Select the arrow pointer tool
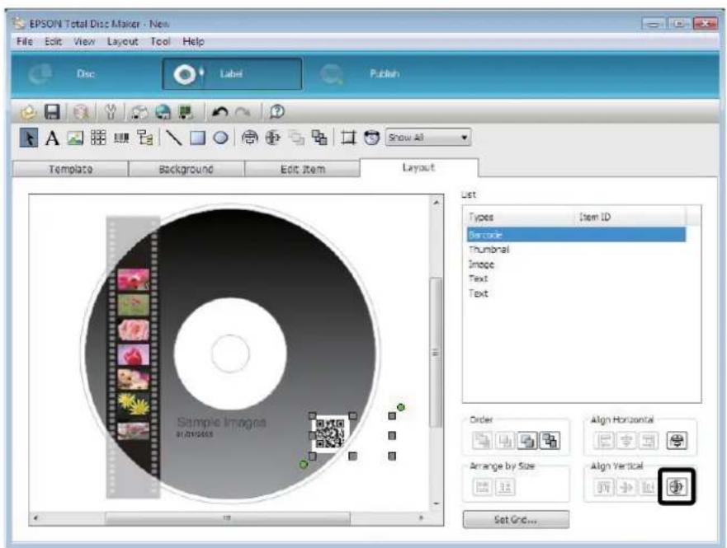Image resolution: width=727 pixels, height=548 pixels. (29, 138)
